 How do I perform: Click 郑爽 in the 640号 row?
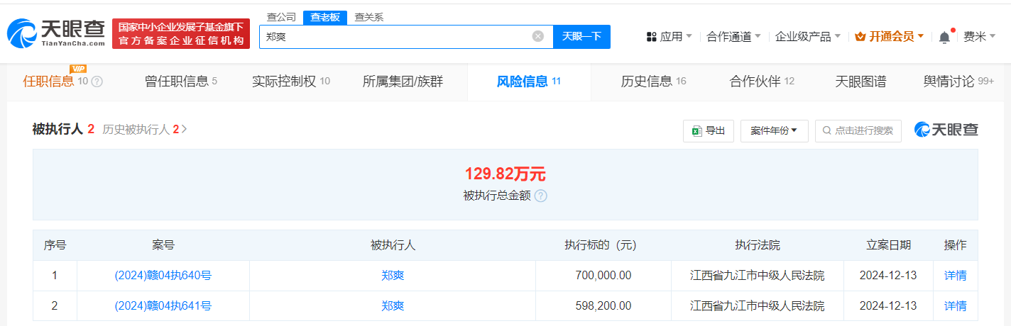tap(393, 276)
